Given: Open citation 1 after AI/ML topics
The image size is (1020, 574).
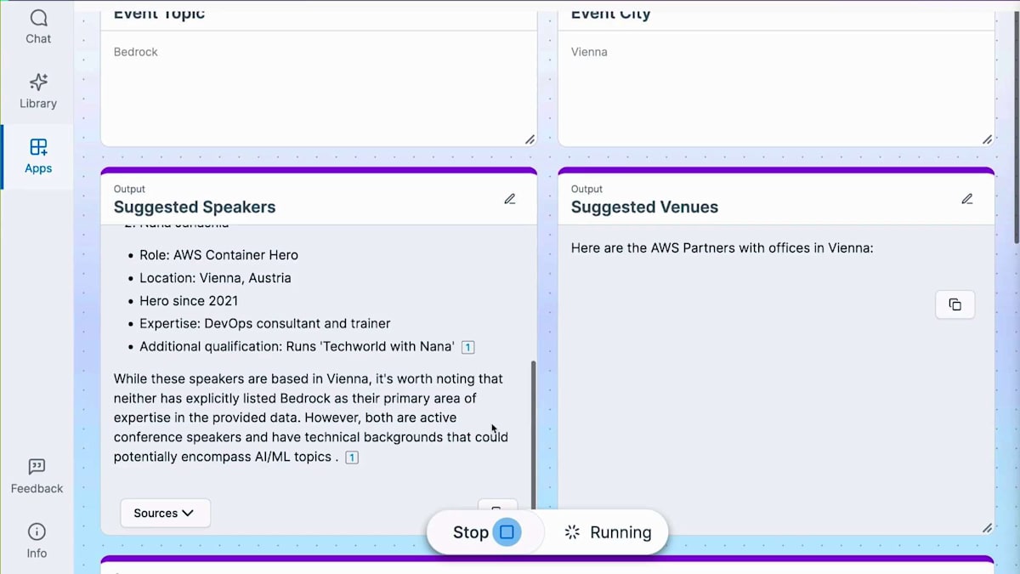Looking at the screenshot, I should coord(352,457).
